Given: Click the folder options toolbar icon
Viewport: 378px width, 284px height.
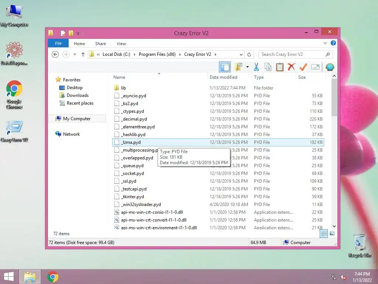Looking at the screenshot, I should click(x=238, y=67).
